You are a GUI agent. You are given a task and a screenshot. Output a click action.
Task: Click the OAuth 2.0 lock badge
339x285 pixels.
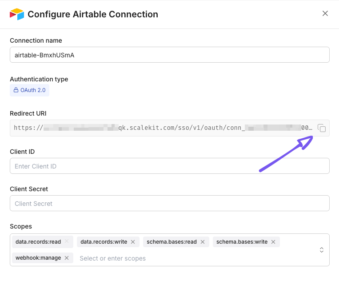coord(30,90)
